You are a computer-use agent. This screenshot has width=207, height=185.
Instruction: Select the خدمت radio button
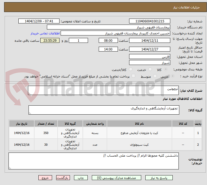pos(150,69)
